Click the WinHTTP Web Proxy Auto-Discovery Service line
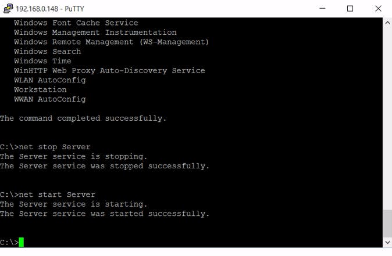Viewport: 392px width, 256px height. (109, 71)
